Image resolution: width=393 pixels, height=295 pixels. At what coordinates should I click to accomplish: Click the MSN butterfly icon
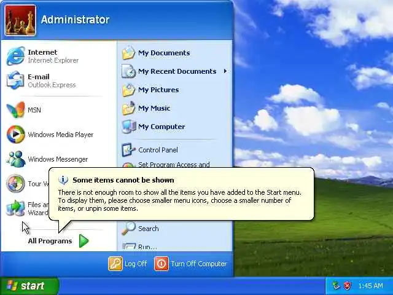(15, 109)
